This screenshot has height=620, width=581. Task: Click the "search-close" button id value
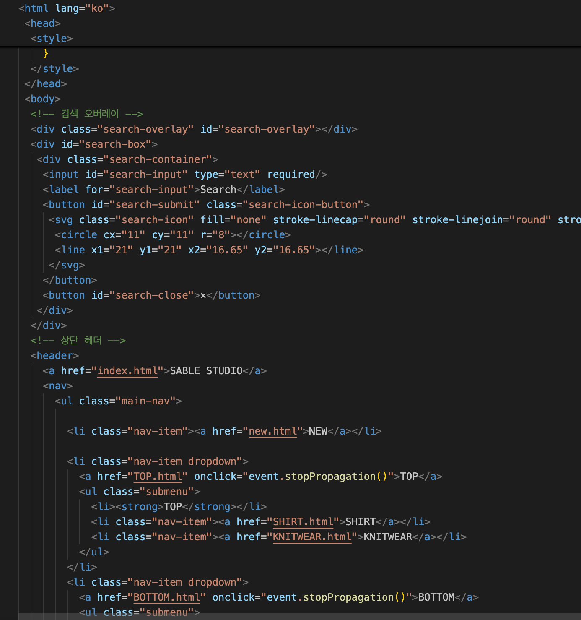tap(151, 295)
